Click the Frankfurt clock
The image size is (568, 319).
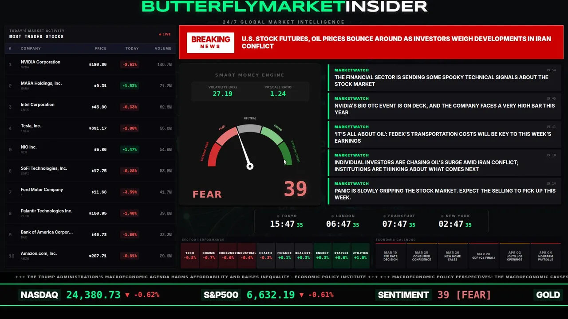pyautogui.click(x=399, y=221)
